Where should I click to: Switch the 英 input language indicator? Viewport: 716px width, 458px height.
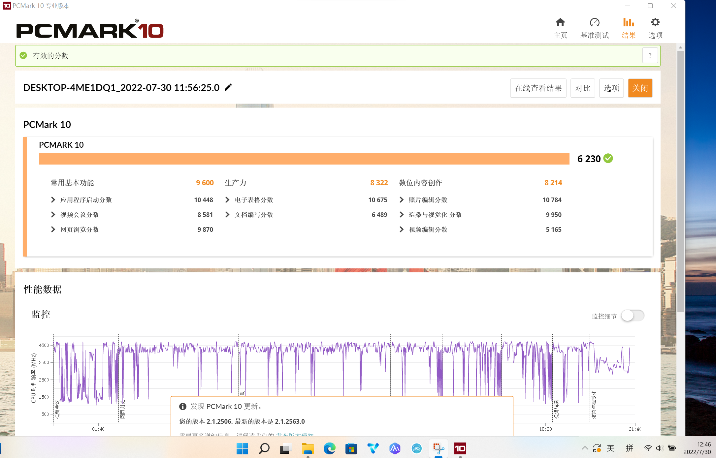(610, 448)
